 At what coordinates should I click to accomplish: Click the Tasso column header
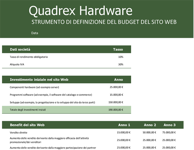point(118,49)
